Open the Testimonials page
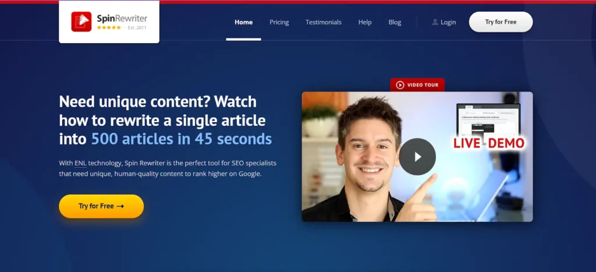596x272 pixels. (x=324, y=22)
